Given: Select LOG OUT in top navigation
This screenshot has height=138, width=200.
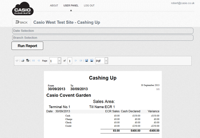Looking at the screenshot, I should tap(89, 5).
